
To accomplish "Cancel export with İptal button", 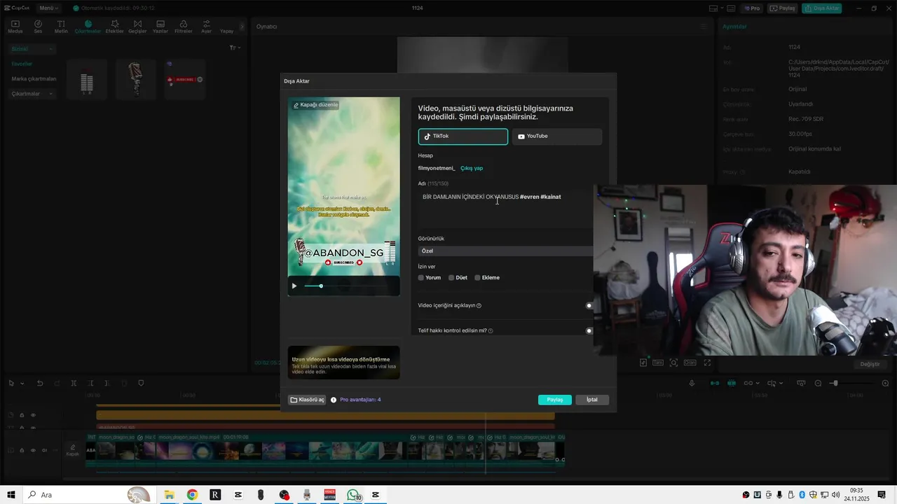I will (x=592, y=400).
